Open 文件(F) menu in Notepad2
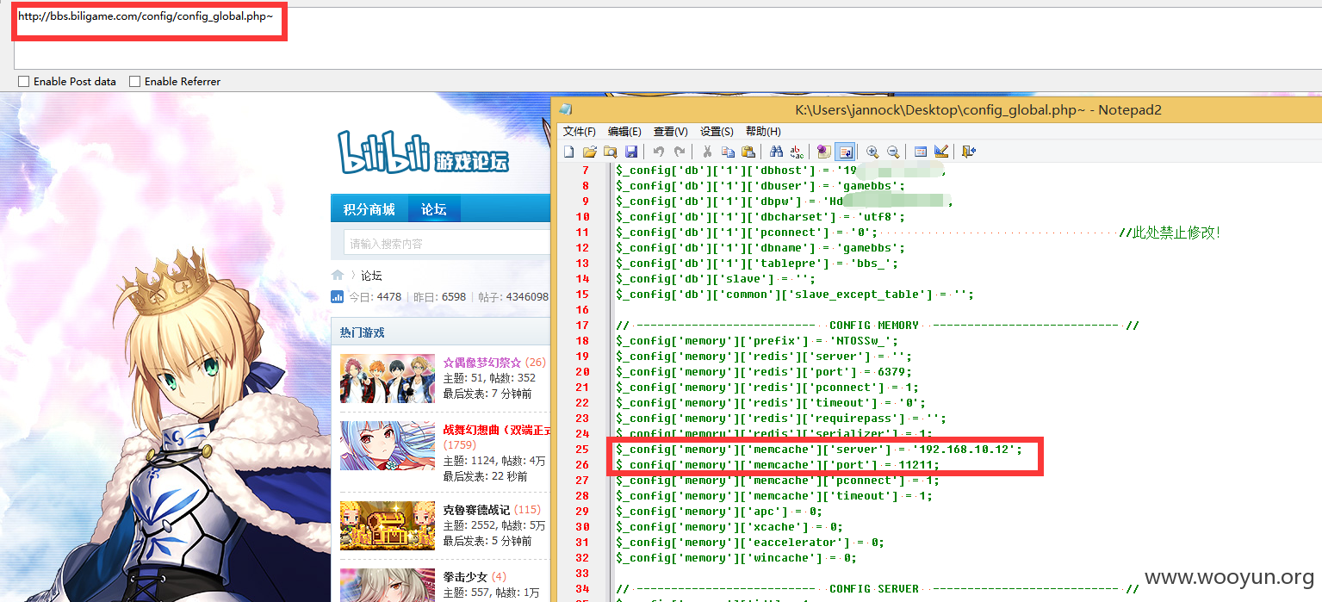 pos(580,132)
